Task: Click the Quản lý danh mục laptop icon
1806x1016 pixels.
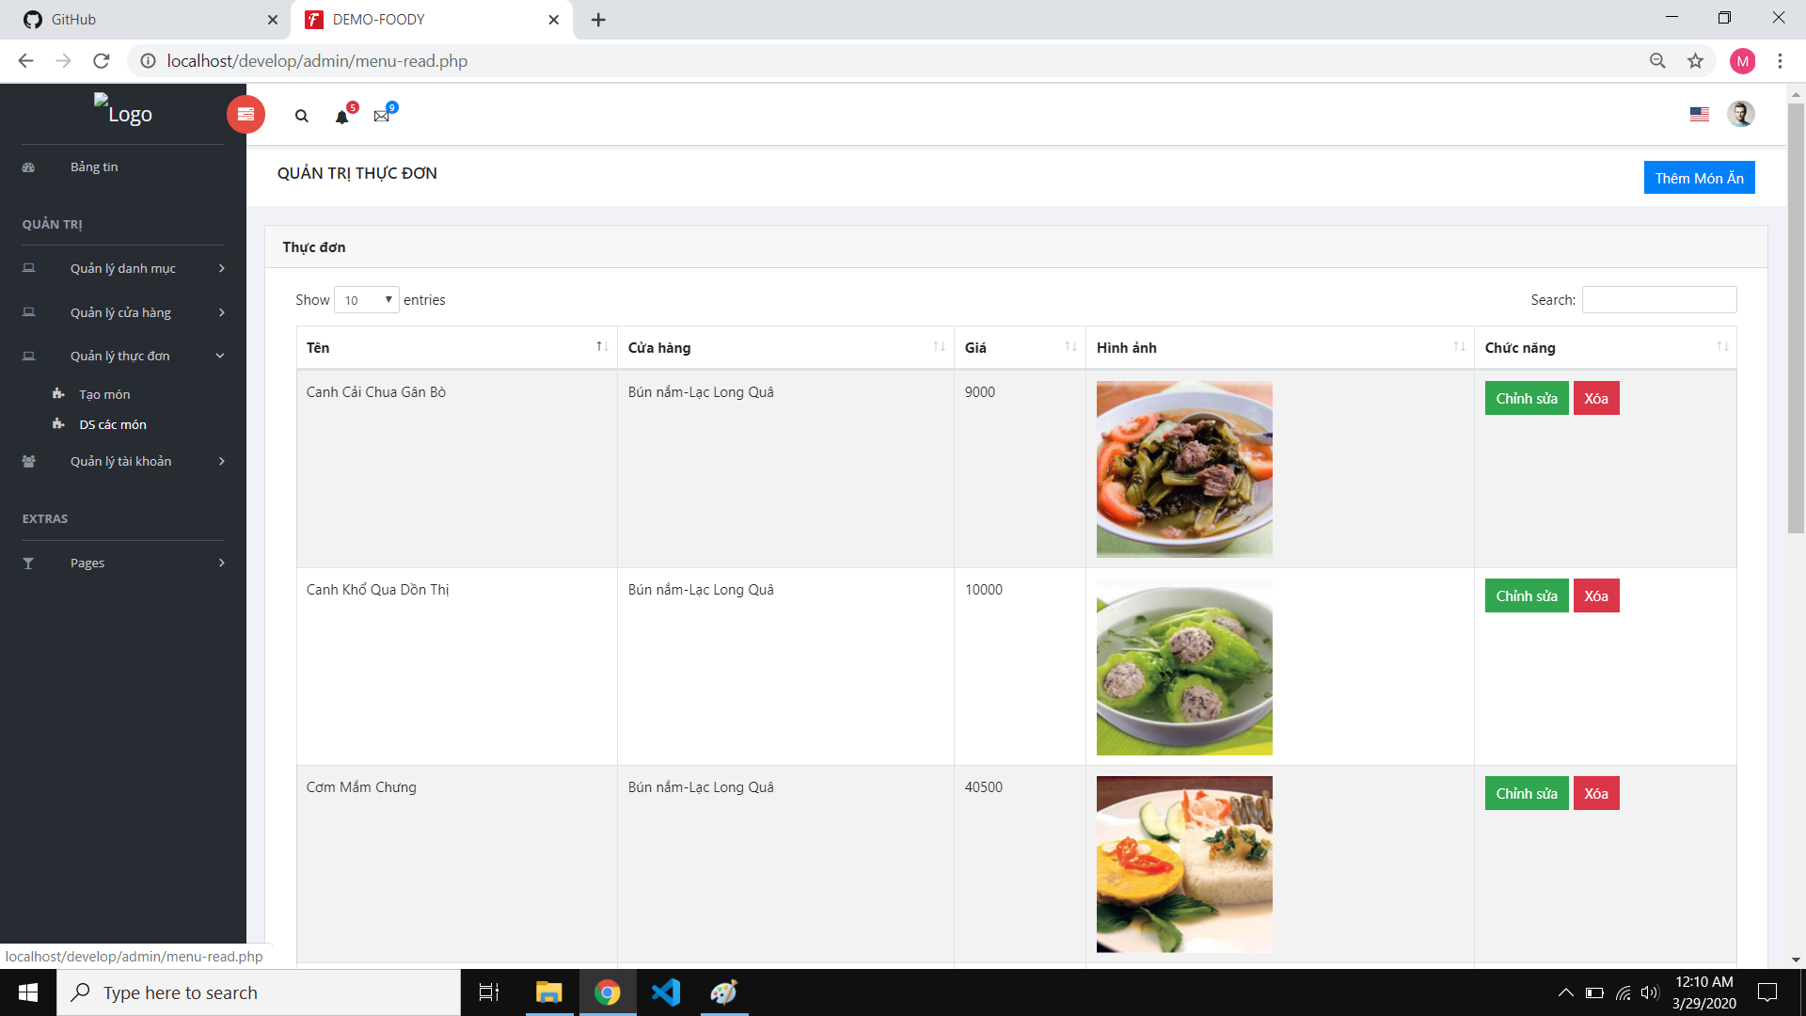Action: coord(28,268)
